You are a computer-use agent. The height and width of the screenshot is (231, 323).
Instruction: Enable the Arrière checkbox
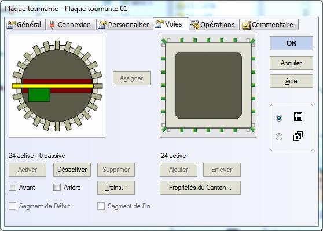[57, 188]
